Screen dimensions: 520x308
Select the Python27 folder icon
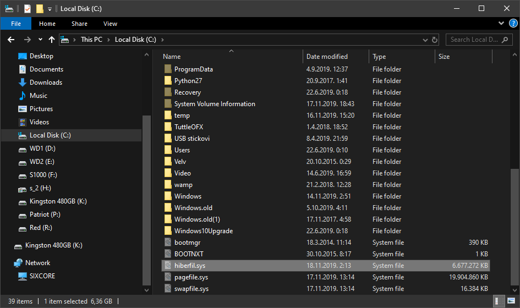(168, 81)
